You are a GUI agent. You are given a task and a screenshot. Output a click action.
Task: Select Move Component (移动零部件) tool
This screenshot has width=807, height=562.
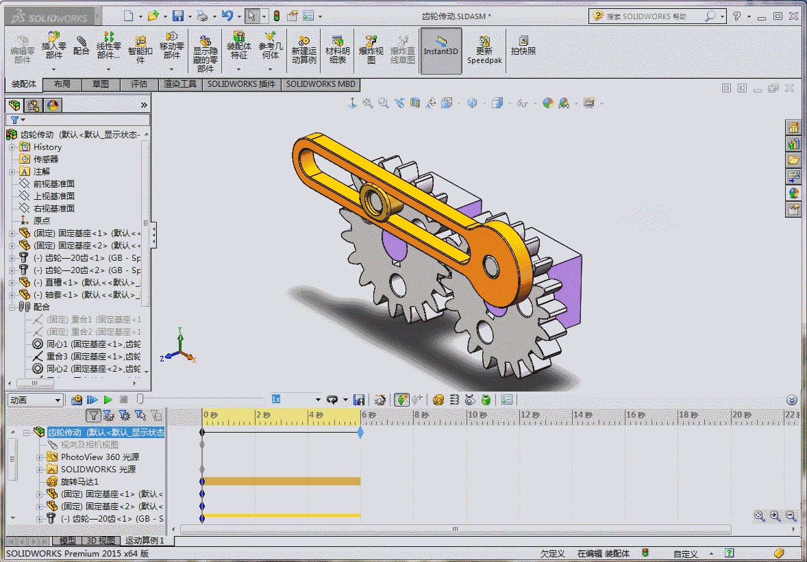171,47
